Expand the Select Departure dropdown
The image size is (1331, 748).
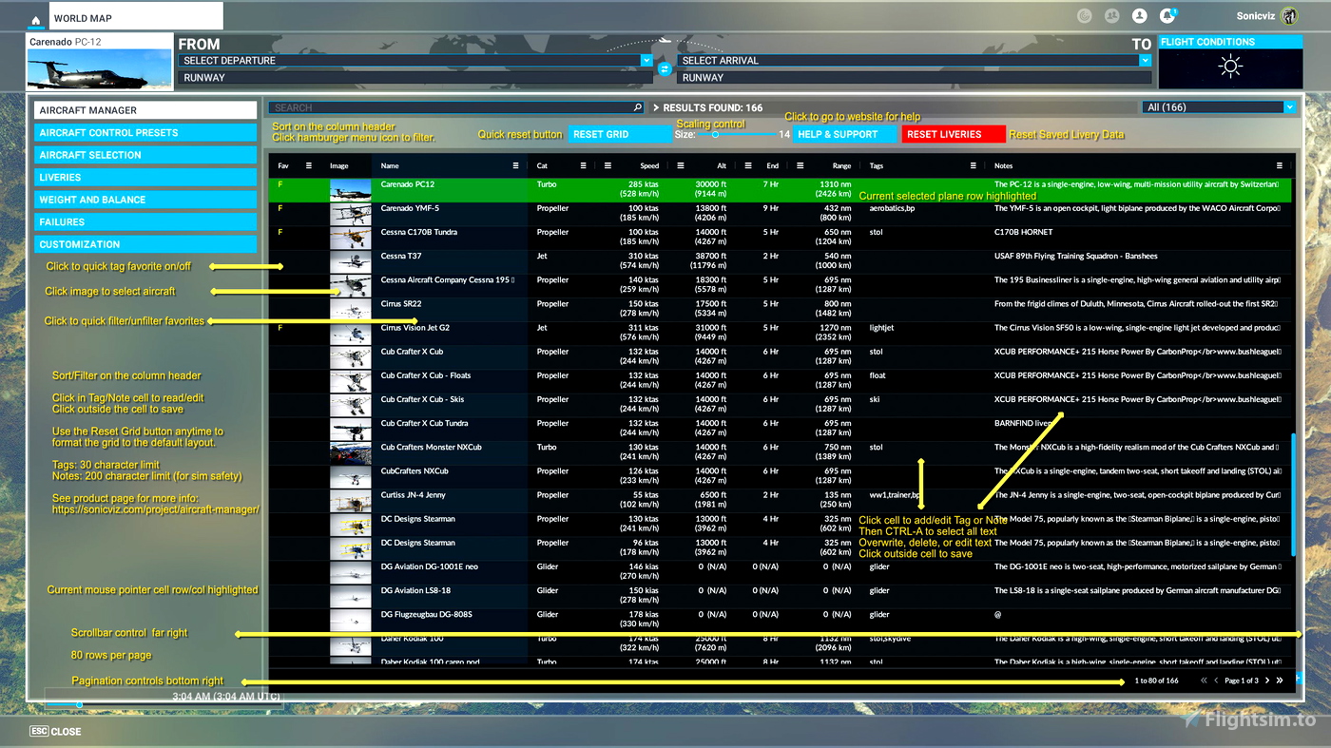coord(646,60)
